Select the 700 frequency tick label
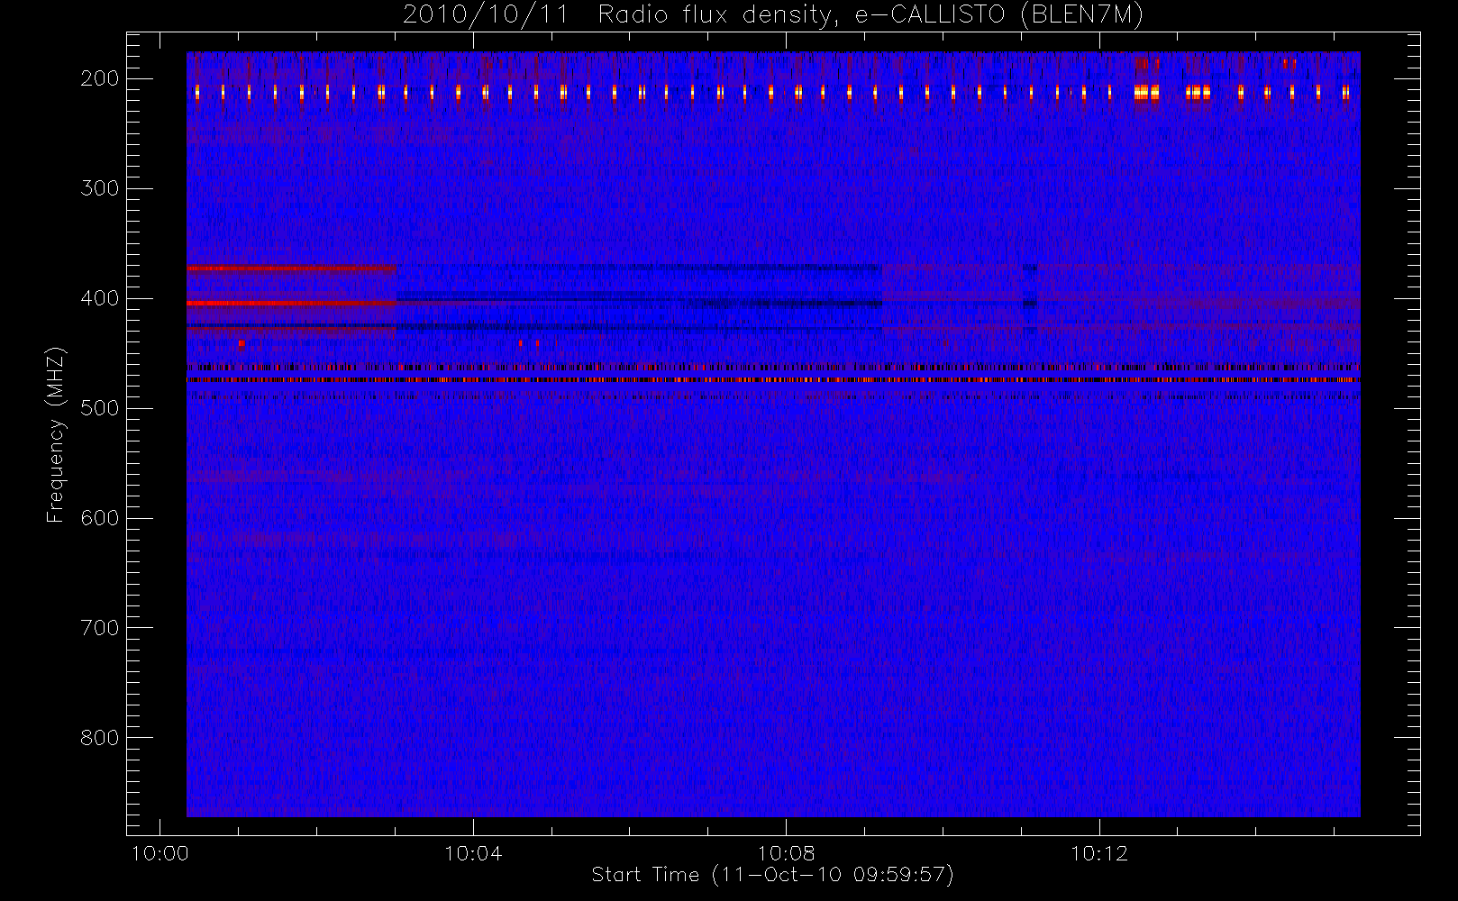1458x901 pixels. click(99, 628)
